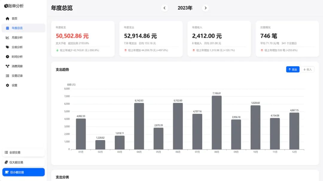Click the 年度总览 page title
Viewport: 323px width, 181px height.
(62, 8)
